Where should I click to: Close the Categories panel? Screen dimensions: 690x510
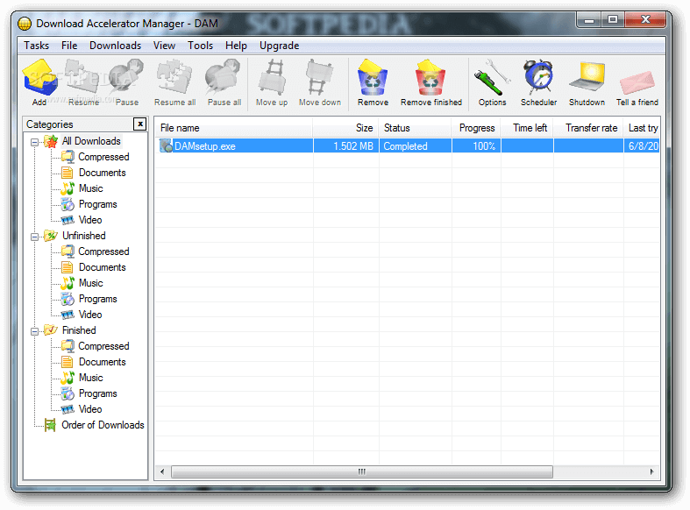(140, 124)
